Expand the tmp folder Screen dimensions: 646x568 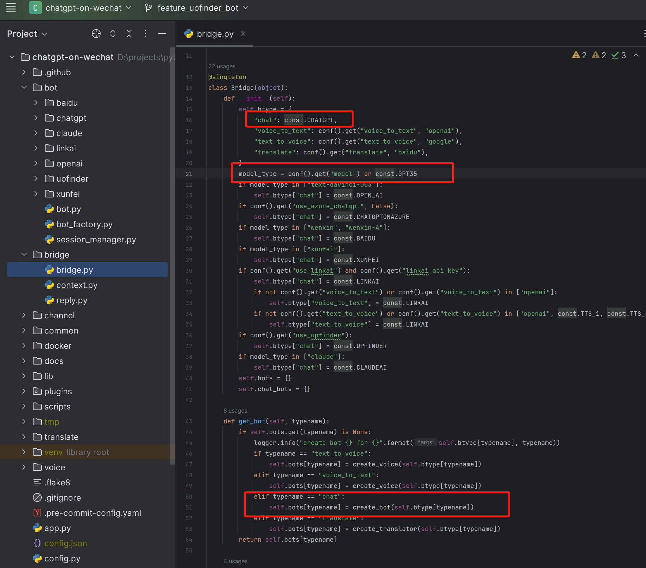point(24,421)
